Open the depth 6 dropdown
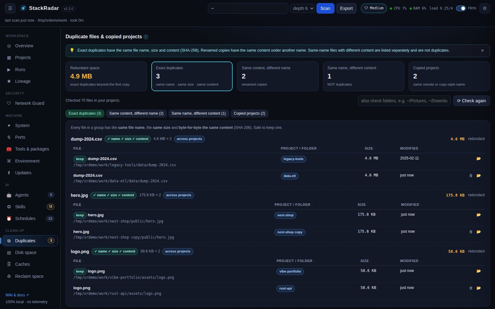 [302, 8]
